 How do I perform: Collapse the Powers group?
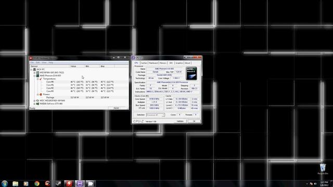(37, 95)
